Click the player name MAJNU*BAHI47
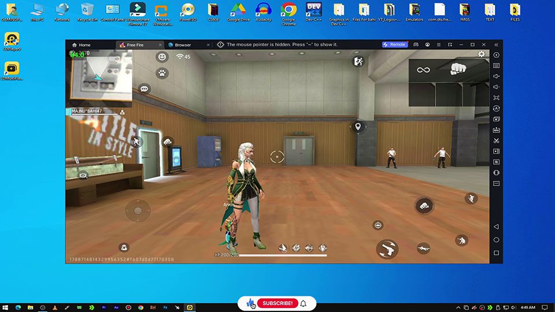This screenshot has height=312, width=555. [x=87, y=111]
